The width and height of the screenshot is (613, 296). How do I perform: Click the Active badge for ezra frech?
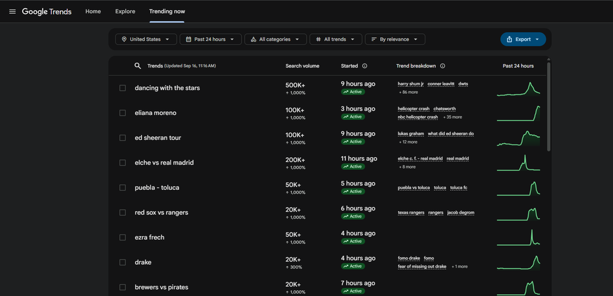coord(353,242)
